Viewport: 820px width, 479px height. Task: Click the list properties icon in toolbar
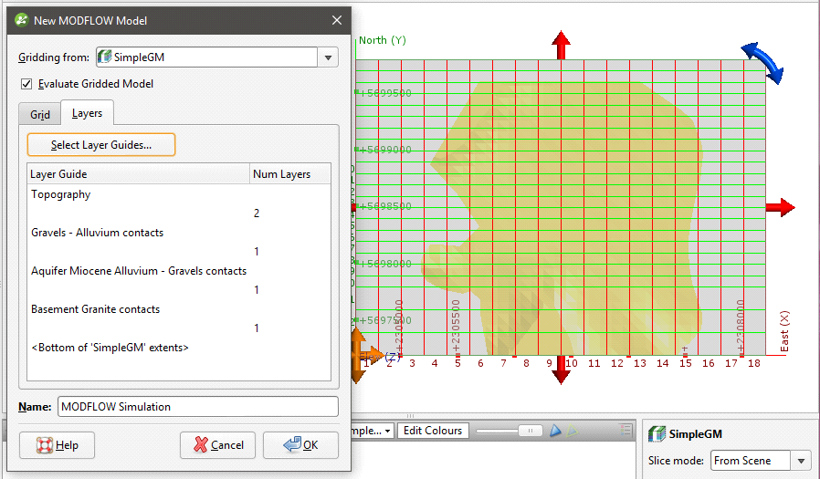tap(626, 430)
